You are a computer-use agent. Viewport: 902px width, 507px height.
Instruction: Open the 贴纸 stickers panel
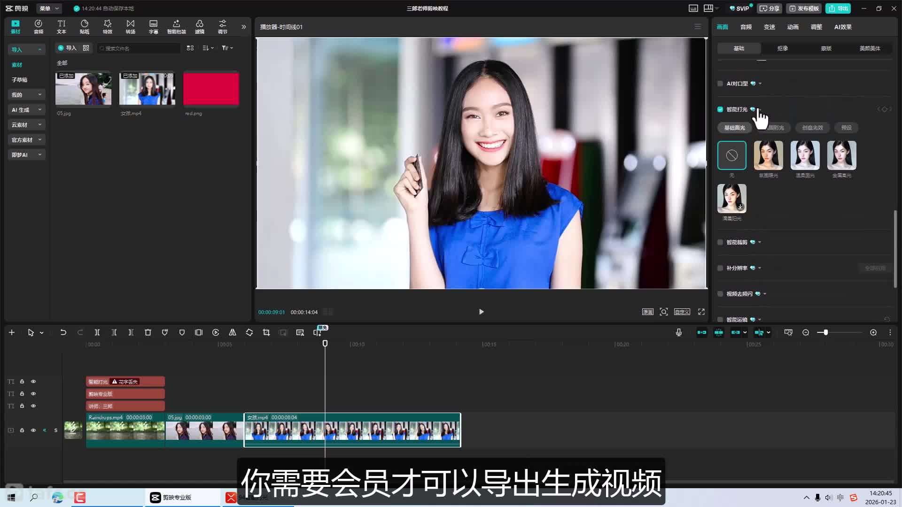point(85,26)
